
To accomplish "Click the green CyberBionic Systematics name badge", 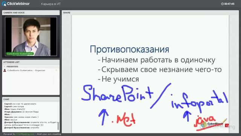I will (x=20, y=54).
